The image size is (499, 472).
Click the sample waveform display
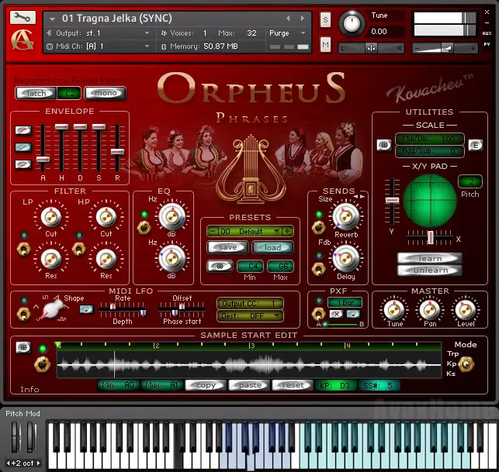coord(249,364)
